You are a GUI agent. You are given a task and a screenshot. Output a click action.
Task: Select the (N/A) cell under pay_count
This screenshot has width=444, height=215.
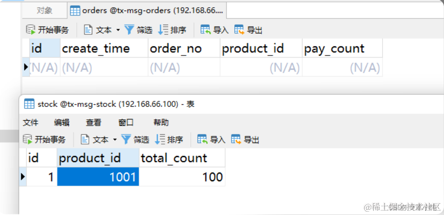pos(343,68)
